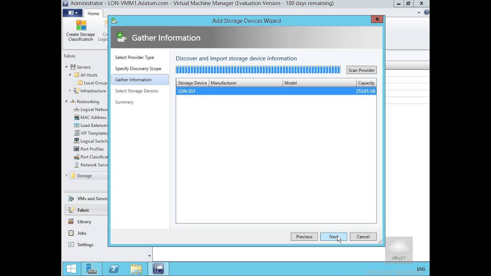The width and height of the screenshot is (491, 276).
Task: Click the Infrastructure node icon
Action: tap(76, 91)
